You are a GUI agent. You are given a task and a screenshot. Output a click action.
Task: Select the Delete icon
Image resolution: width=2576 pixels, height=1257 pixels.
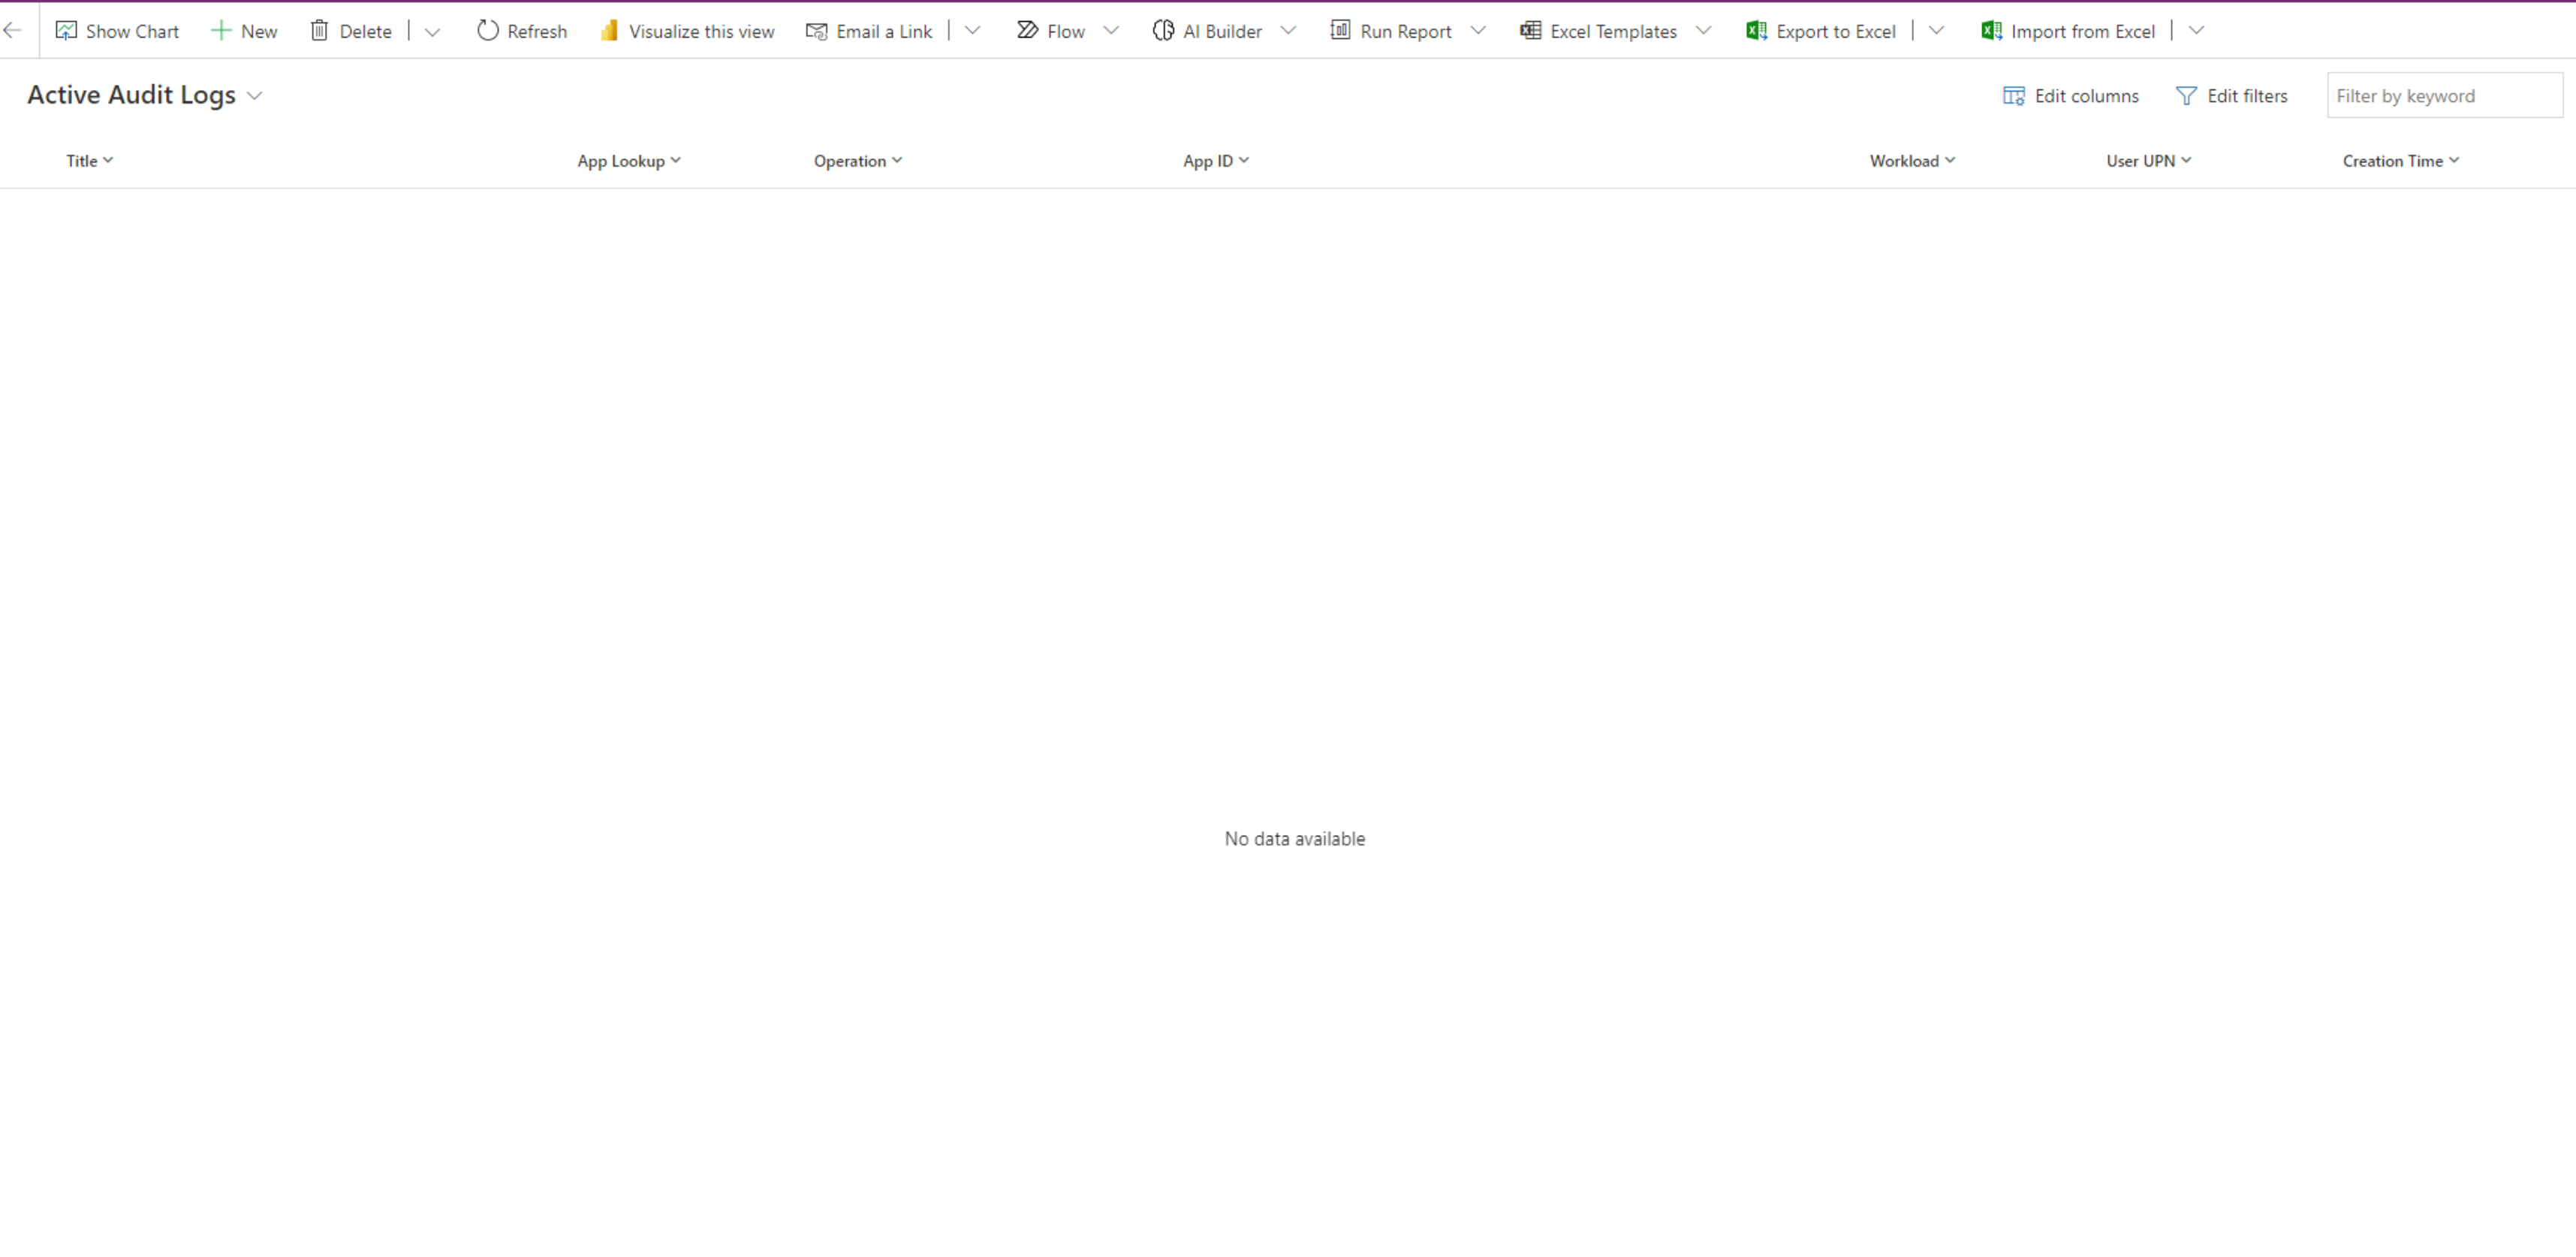[x=320, y=30]
